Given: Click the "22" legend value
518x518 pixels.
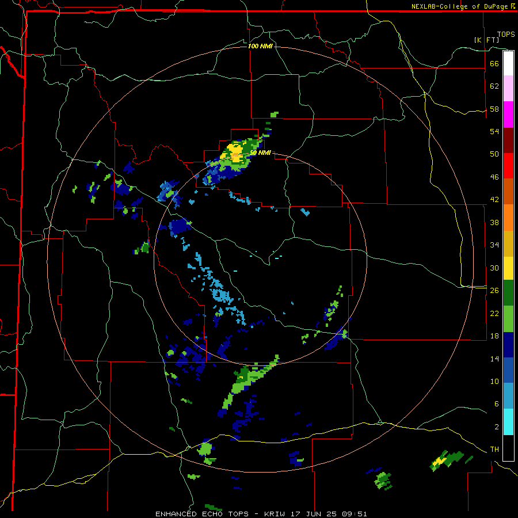Looking at the screenshot, I should [494, 313].
